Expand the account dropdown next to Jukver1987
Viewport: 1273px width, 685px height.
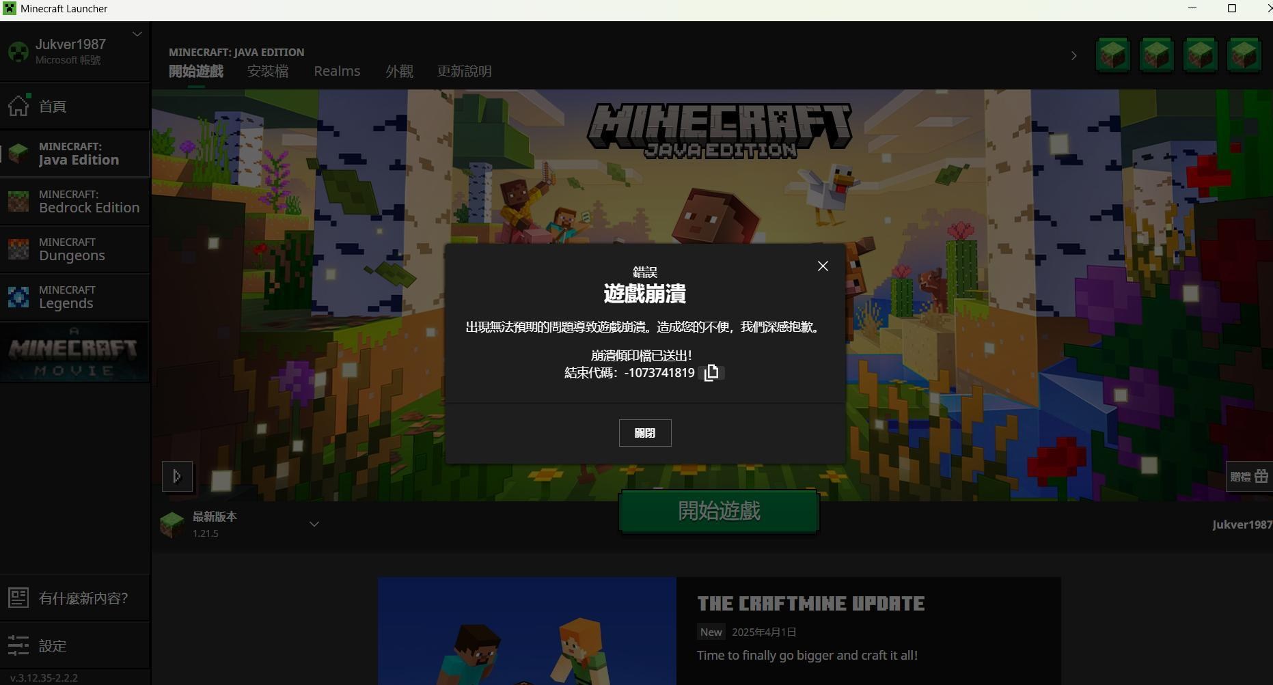pos(137,34)
